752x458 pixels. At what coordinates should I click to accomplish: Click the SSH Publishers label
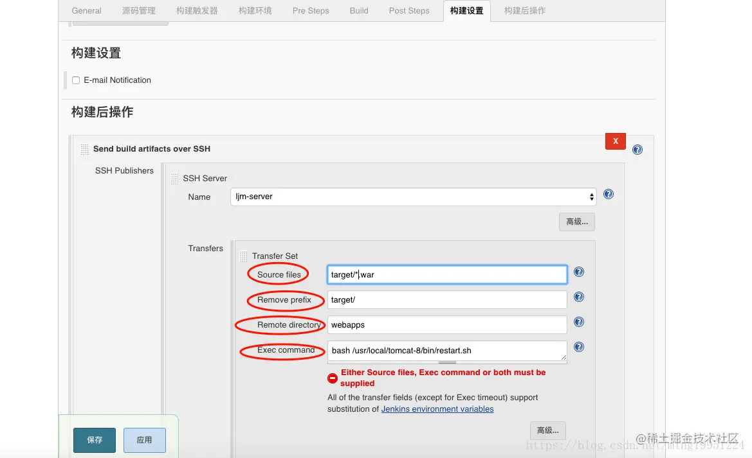pyautogui.click(x=124, y=171)
